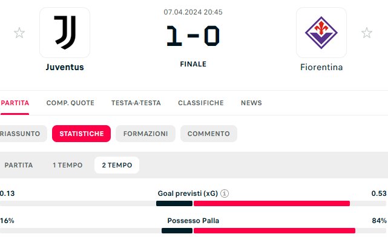Select the STATISTICHE button

[x=81, y=134]
